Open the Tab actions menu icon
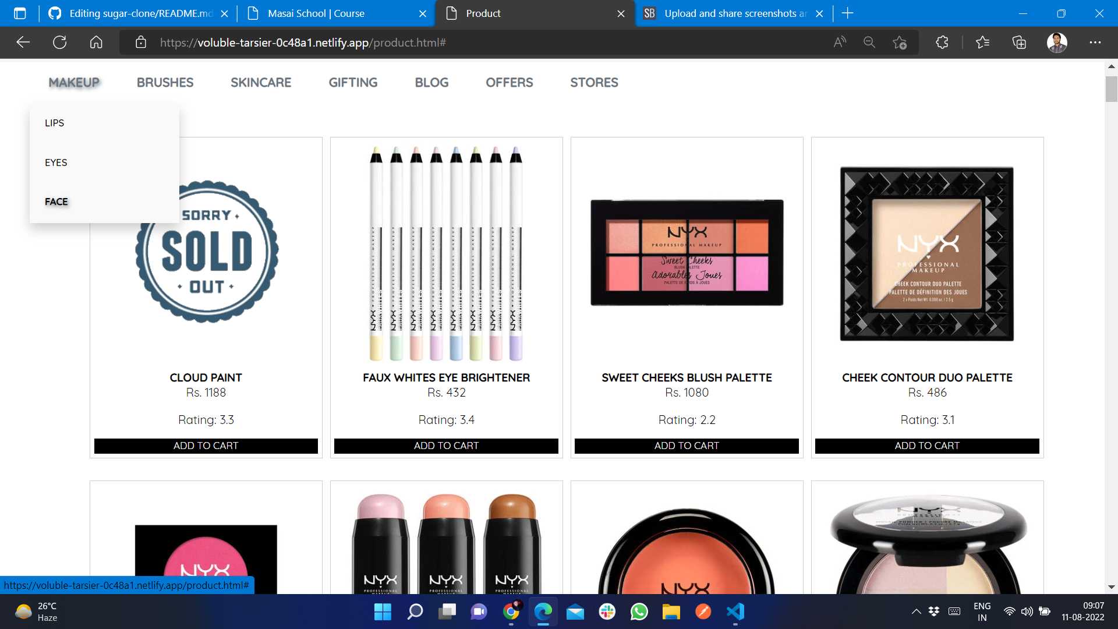 pos(20,13)
